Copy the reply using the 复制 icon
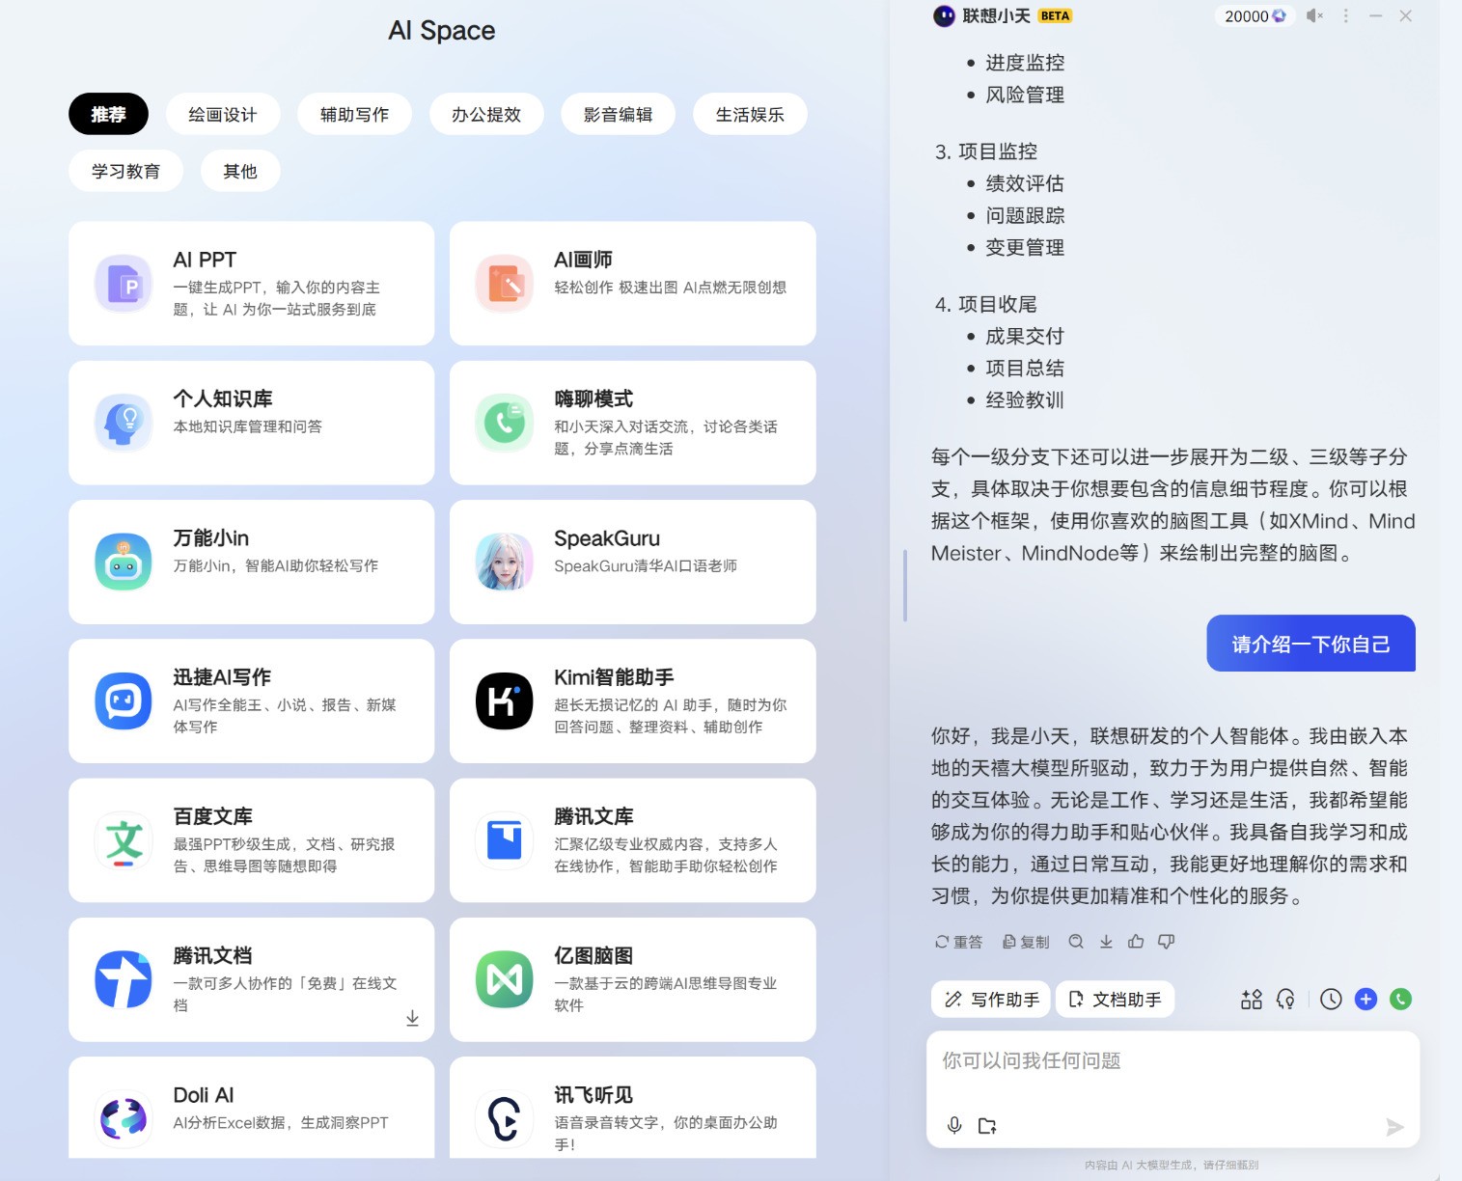This screenshot has height=1181, width=1462. pos(1026,942)
